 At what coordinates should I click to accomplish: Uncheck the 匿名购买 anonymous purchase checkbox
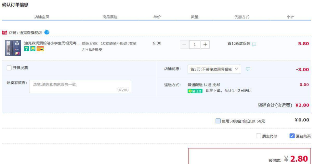(x=292, y=136)
